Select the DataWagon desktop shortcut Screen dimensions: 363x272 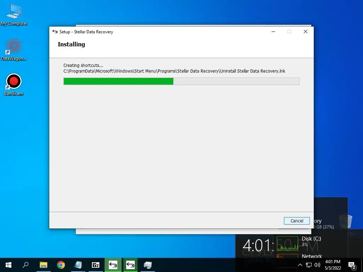pos(14,50)
